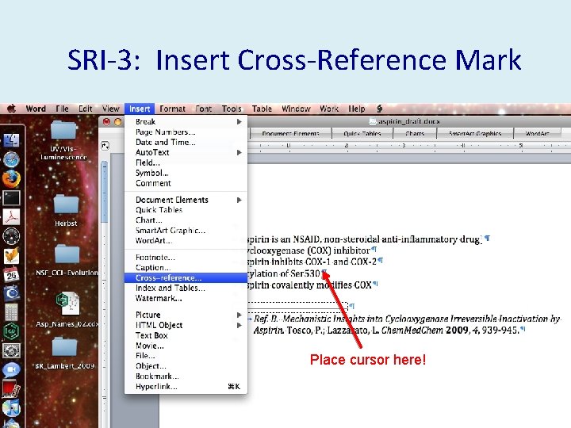Click the tab selector icon left of ruler

click(105, 146)
